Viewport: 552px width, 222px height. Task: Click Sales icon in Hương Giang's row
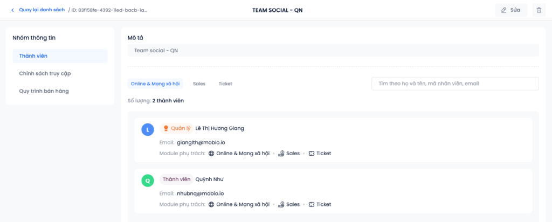[281, 154]
